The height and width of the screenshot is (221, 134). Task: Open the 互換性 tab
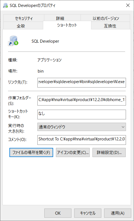pos(111,26)
